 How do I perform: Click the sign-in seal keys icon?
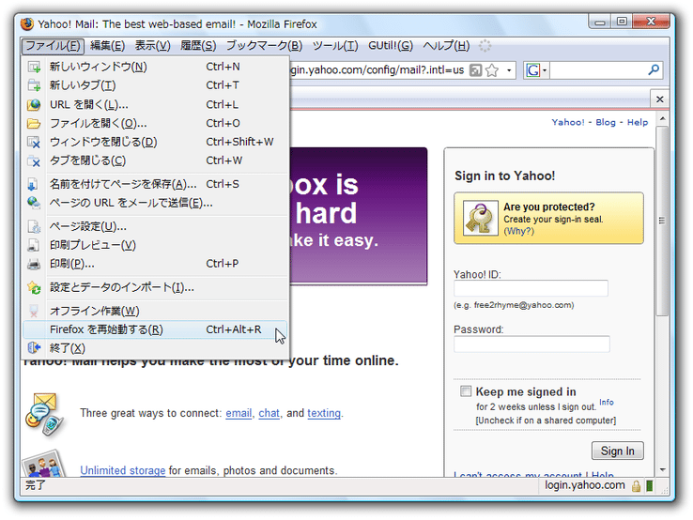point(477,218)
